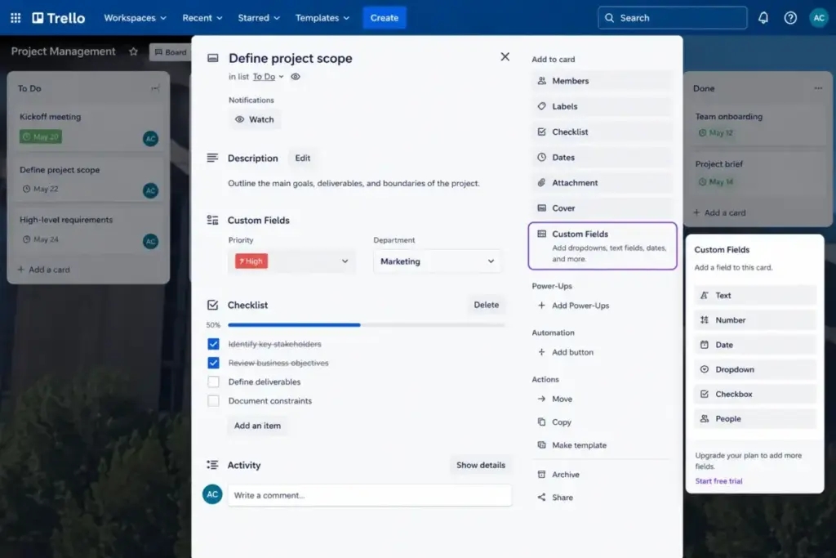
Task: Open the notifications bell
Action: tap(763, 18)
